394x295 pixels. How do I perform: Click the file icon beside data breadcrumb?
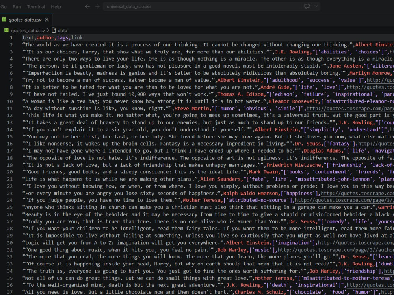[x=54, y=30]
